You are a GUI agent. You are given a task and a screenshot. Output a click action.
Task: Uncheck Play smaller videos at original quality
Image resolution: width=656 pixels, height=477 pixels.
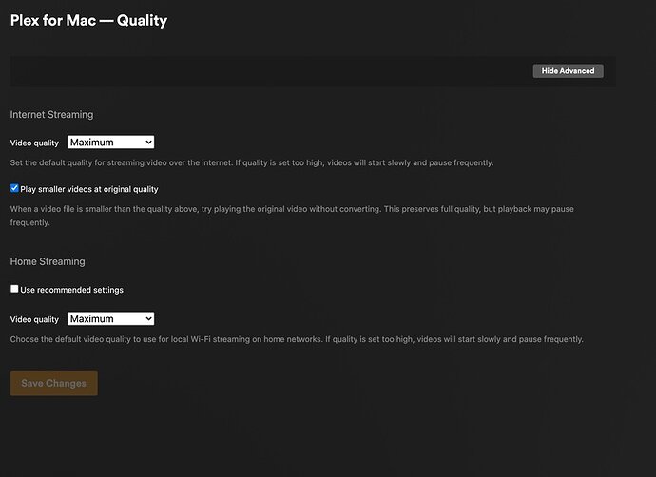[x=14, y=188]
